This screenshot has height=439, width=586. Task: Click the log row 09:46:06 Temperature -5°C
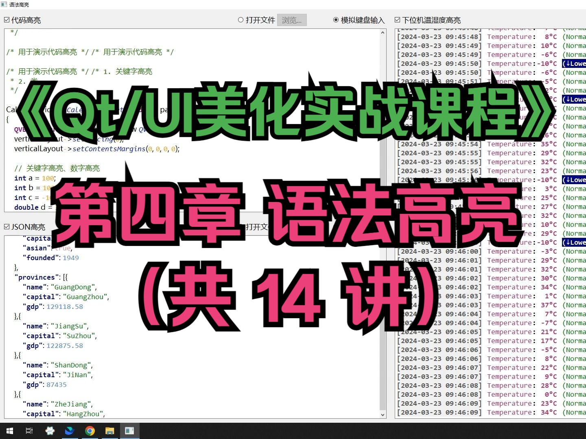(491, 350)
